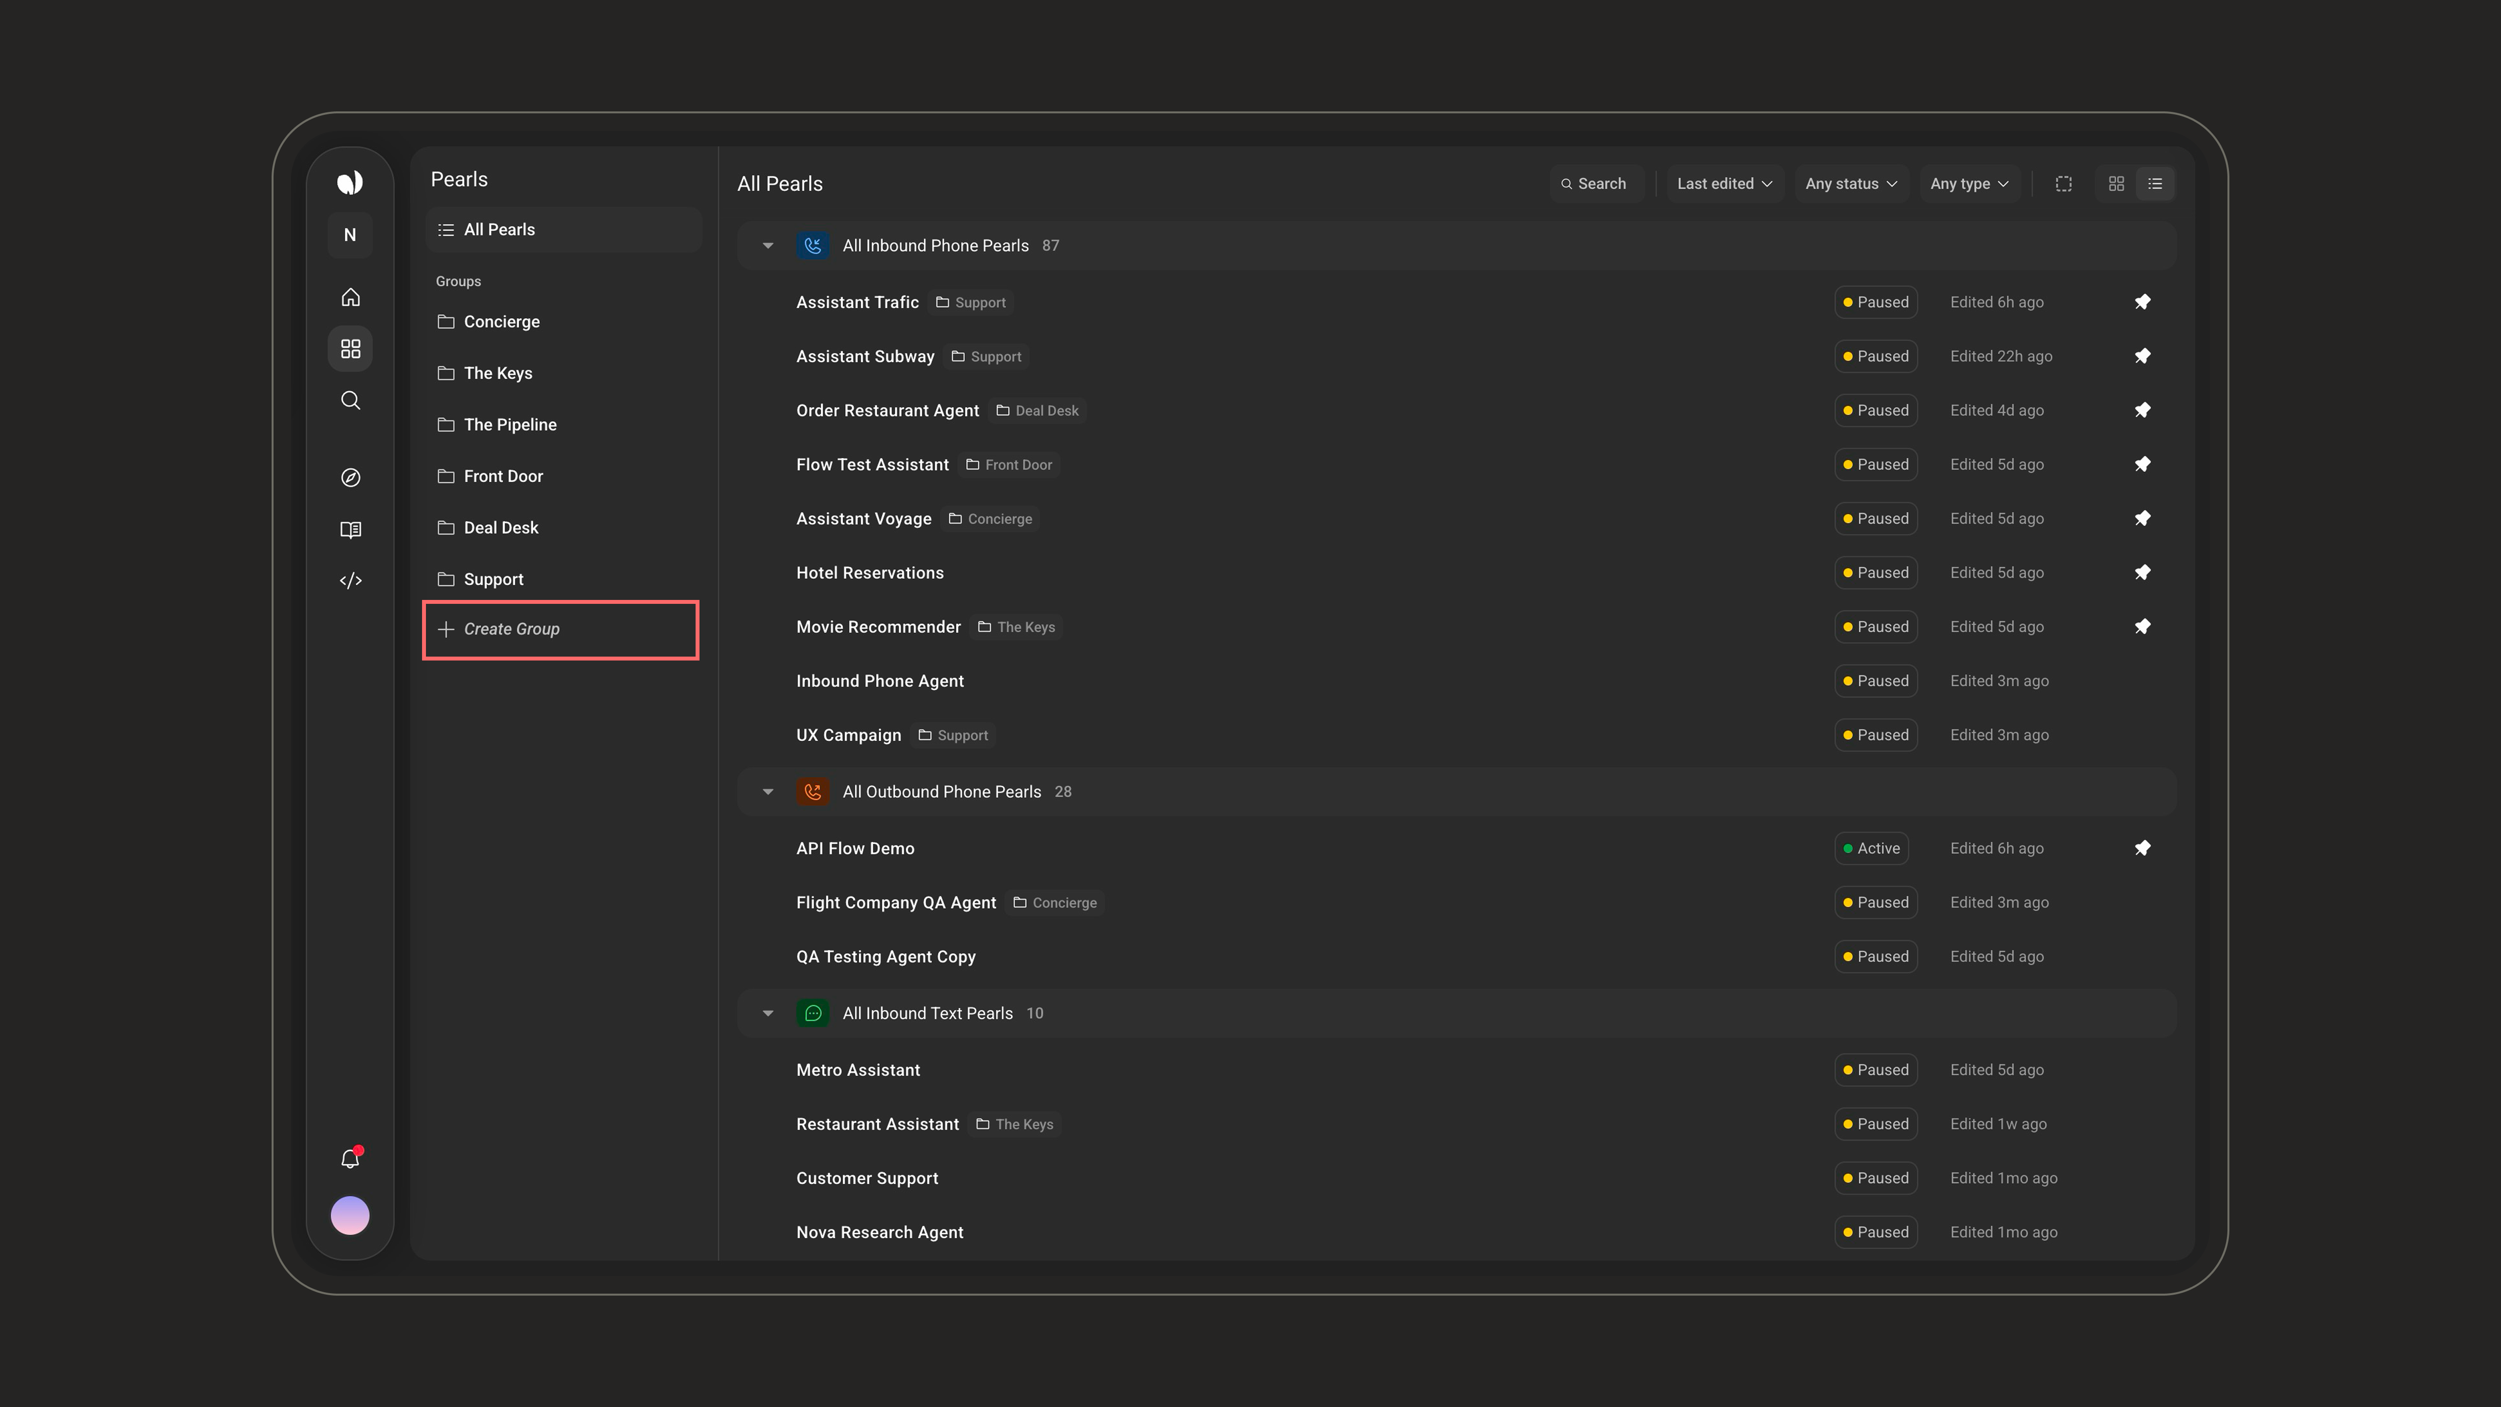The image size is (2501, 1407).
Task: Click the dashed selection mode icon
Action: 2064,184
